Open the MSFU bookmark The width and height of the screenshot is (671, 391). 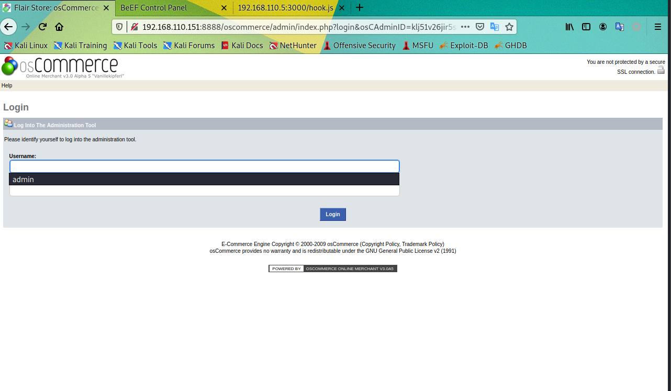tap(418, 46)
